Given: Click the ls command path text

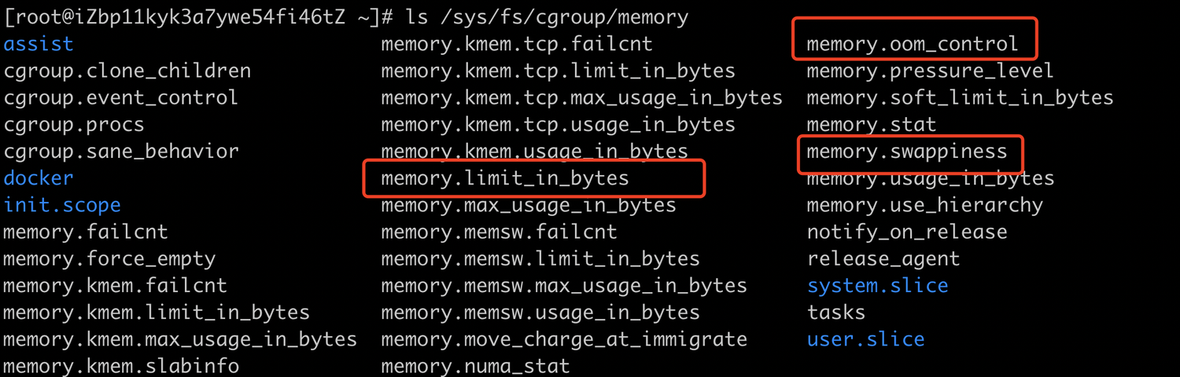Looking at the screenshot, I should tap(564, 17).
